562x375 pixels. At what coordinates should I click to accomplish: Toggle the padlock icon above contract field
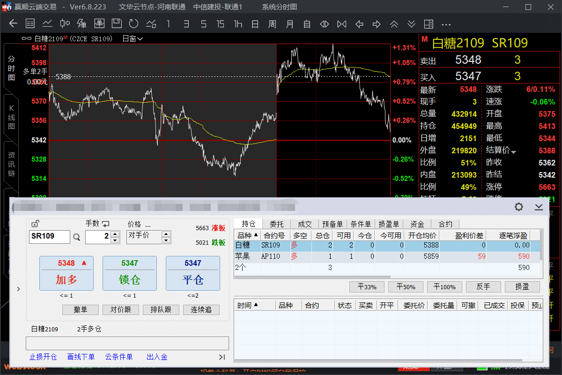[x=35, y=224]
